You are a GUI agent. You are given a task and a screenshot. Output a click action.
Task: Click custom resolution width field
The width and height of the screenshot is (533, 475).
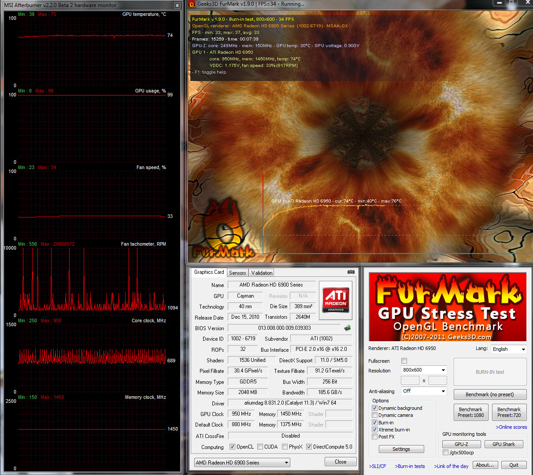tap(410, 380)
